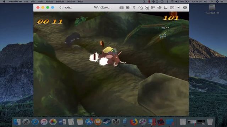Image resolution: width=227 pixels, height=127 pixels.
Task: Open Notification Center list icon
Action: pyautogui.click(x=222, y=1)
